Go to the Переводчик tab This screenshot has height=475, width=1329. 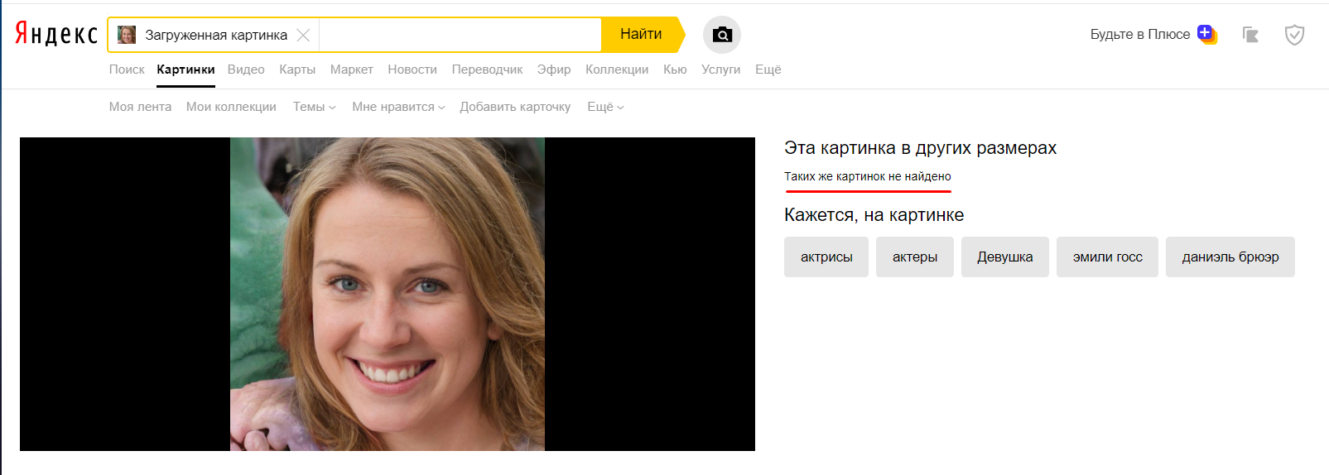(487, 70)
